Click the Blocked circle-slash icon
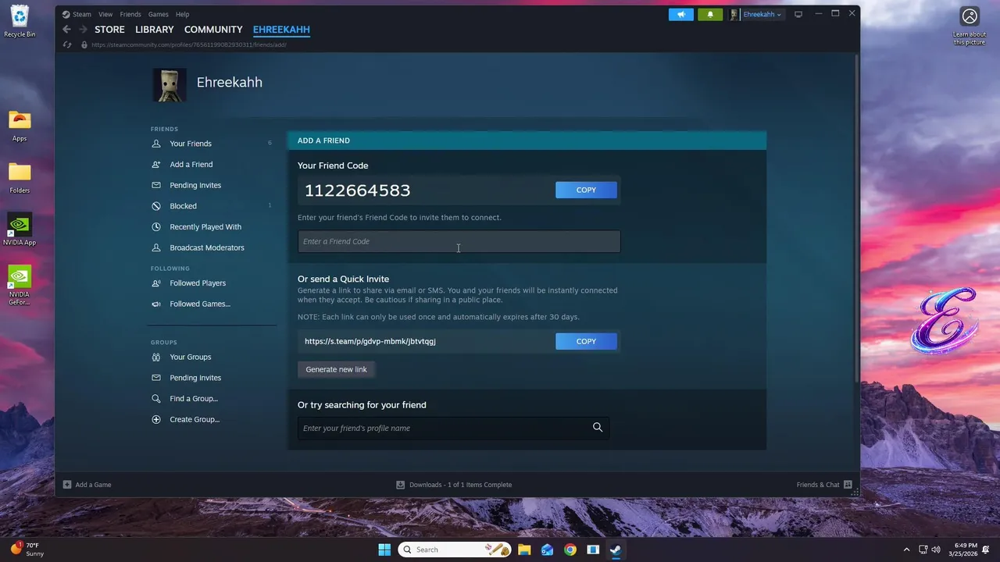The image size is (1000, 562). coord(156,206)
